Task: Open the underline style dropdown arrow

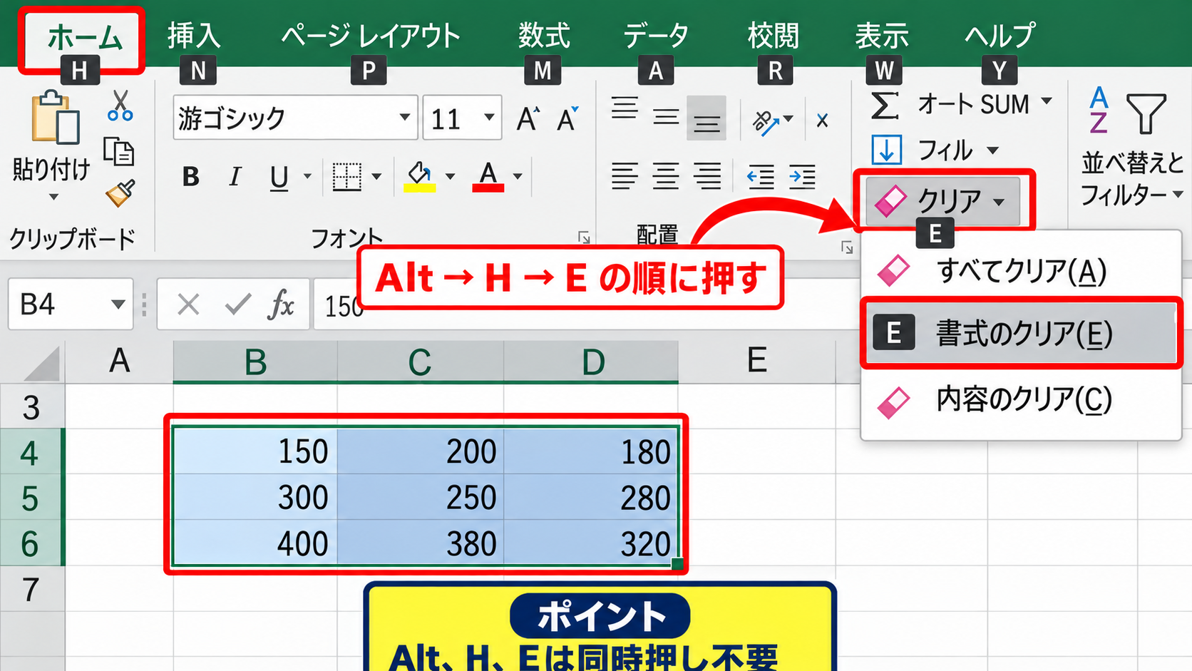Action: point(307,176)
